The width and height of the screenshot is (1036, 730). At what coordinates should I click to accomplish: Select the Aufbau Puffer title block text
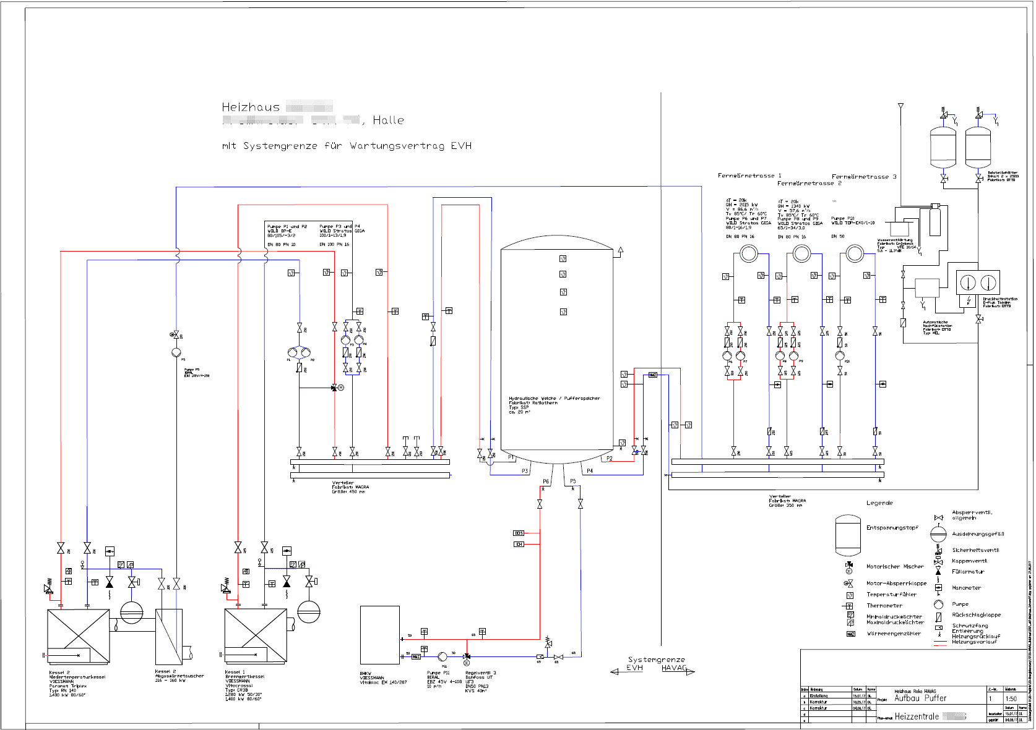(x=920, y=698)
